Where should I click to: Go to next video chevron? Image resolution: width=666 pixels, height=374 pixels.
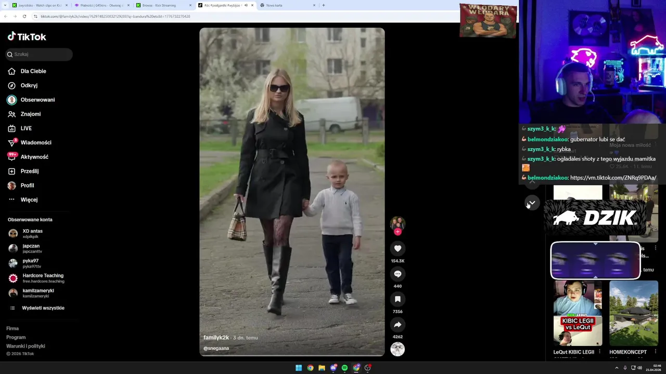[532, 203]
